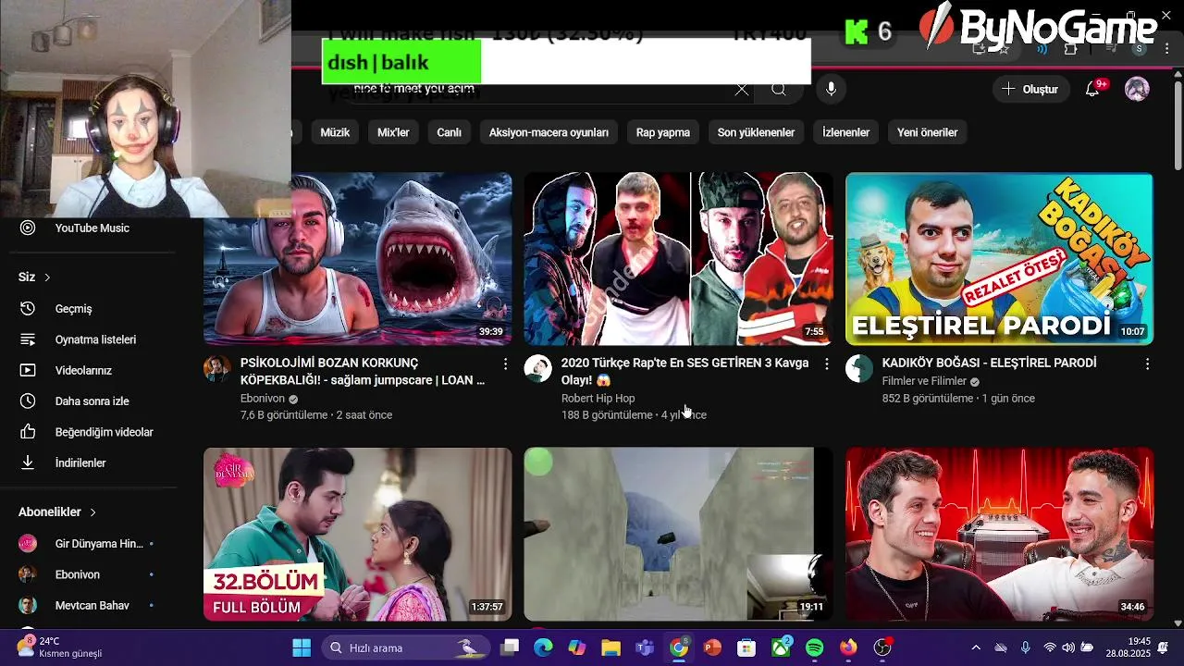
Task: Open the Xbox app from the taskbar
Action: click(781, 647)
